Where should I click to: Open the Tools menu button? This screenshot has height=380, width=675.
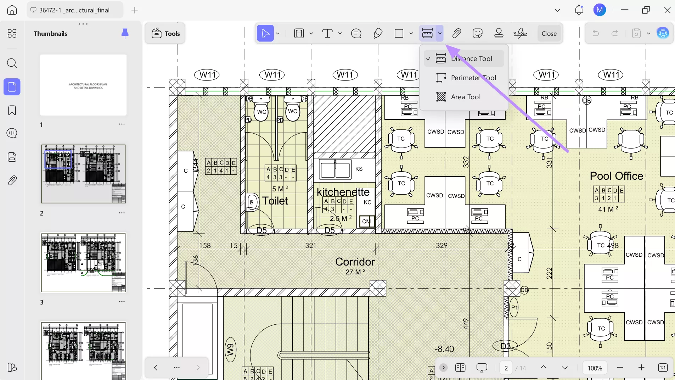coord(165,34)
